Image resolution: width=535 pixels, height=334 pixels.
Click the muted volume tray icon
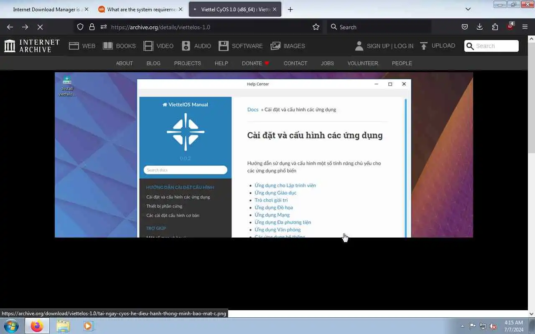coord(493,326)
